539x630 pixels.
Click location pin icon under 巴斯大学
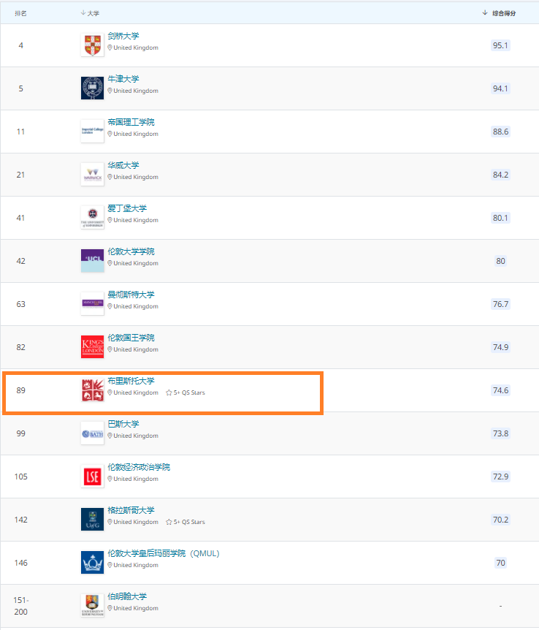tap(110, 436)
